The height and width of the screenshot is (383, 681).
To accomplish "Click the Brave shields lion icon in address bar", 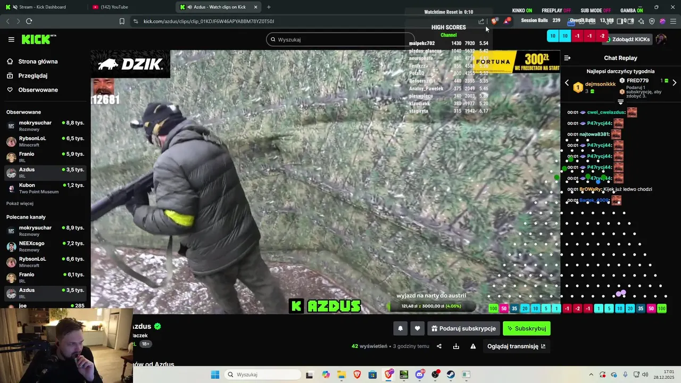I will (x=494, y=21).
